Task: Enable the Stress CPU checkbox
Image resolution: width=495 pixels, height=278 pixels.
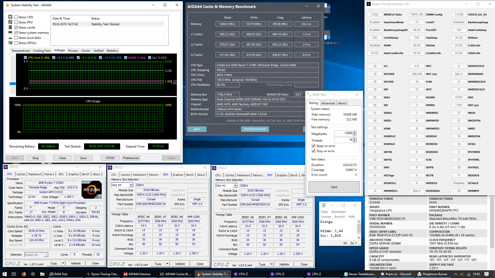Action: [x=16, y=17]
